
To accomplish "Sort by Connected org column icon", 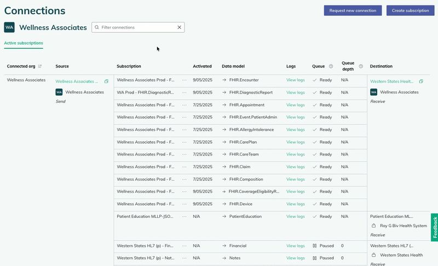I will pyautogui.click(x=40, y=66).
